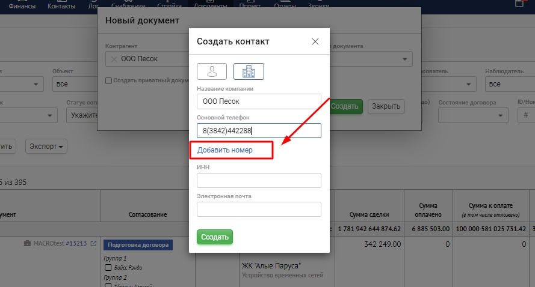Clear the ООО Песок contractor selection
Image resolution: width=535 pixels, height=287 pixels.
(x=114, y=59)
